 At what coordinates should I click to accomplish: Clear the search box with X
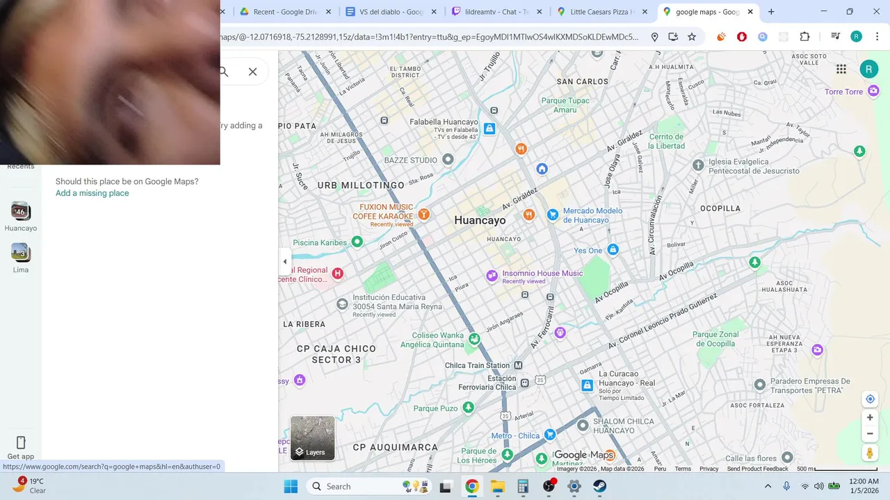(252, 72)
